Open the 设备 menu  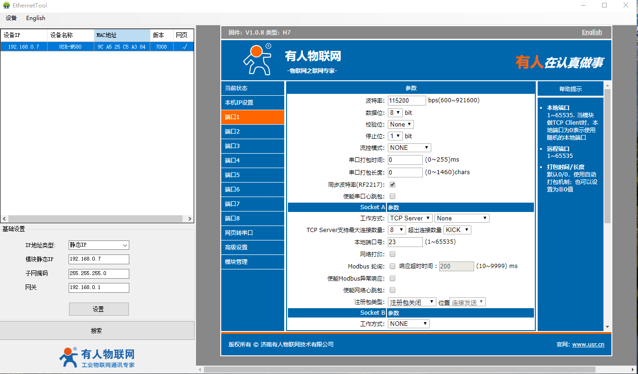tap(11, 18)
